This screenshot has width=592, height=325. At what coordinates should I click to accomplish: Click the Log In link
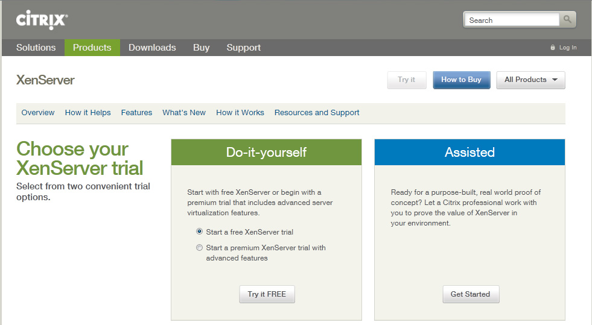[568, 48]
